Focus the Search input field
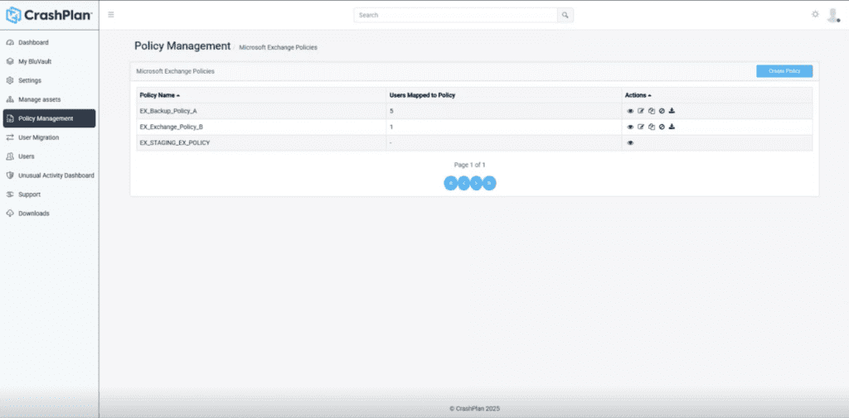The image size is (849, 418). pos(456,15)
